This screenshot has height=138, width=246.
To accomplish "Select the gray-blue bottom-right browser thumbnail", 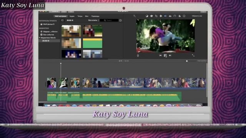I will (93, 54).
